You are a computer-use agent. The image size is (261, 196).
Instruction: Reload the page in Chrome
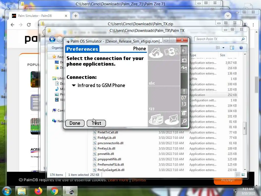tap(29, 25)
